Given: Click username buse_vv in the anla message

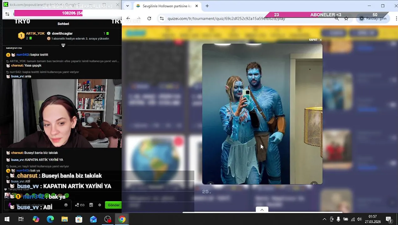Looking at the screenshot, I should (x=17, y=76).
